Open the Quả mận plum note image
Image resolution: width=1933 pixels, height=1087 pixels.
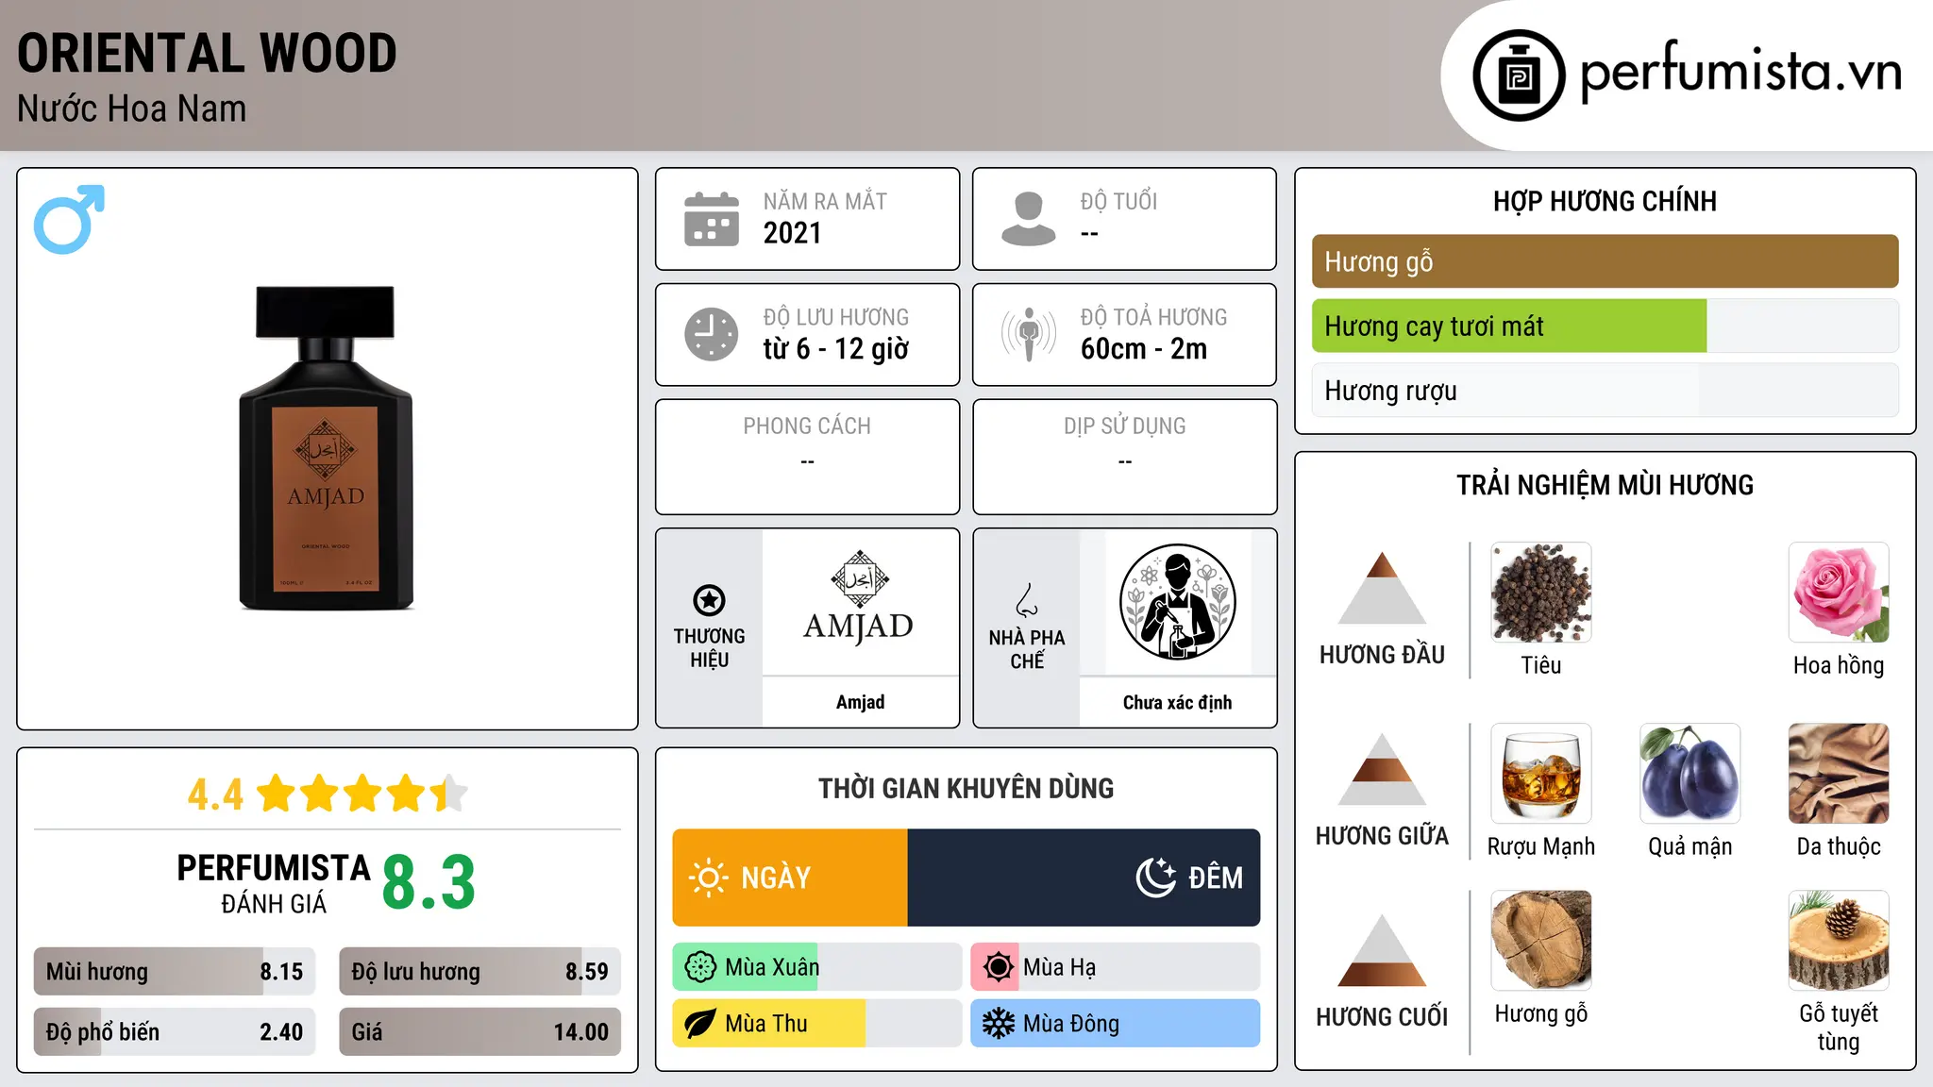pos(1689,774)
